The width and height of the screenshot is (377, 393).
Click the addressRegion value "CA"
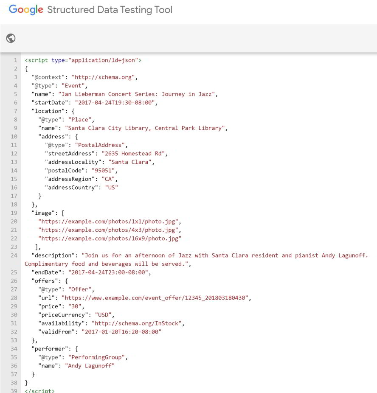[x=108, y=179]
